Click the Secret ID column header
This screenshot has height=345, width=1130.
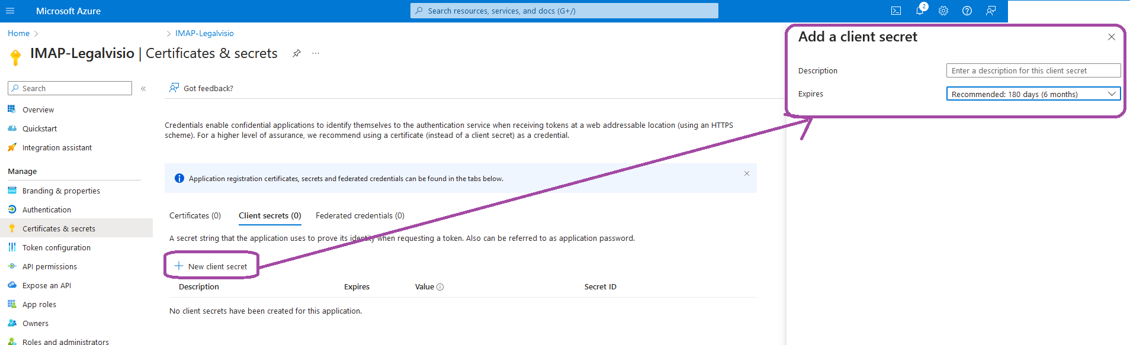click(600, 286)
